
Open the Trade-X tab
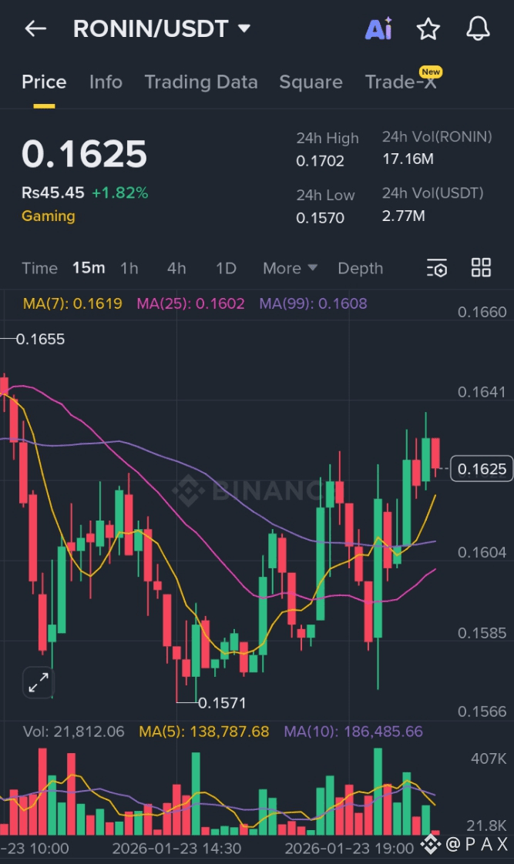(x=401, y=82)
